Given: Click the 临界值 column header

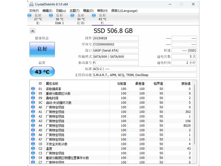Looking at the screenshot, I should 155,84.
